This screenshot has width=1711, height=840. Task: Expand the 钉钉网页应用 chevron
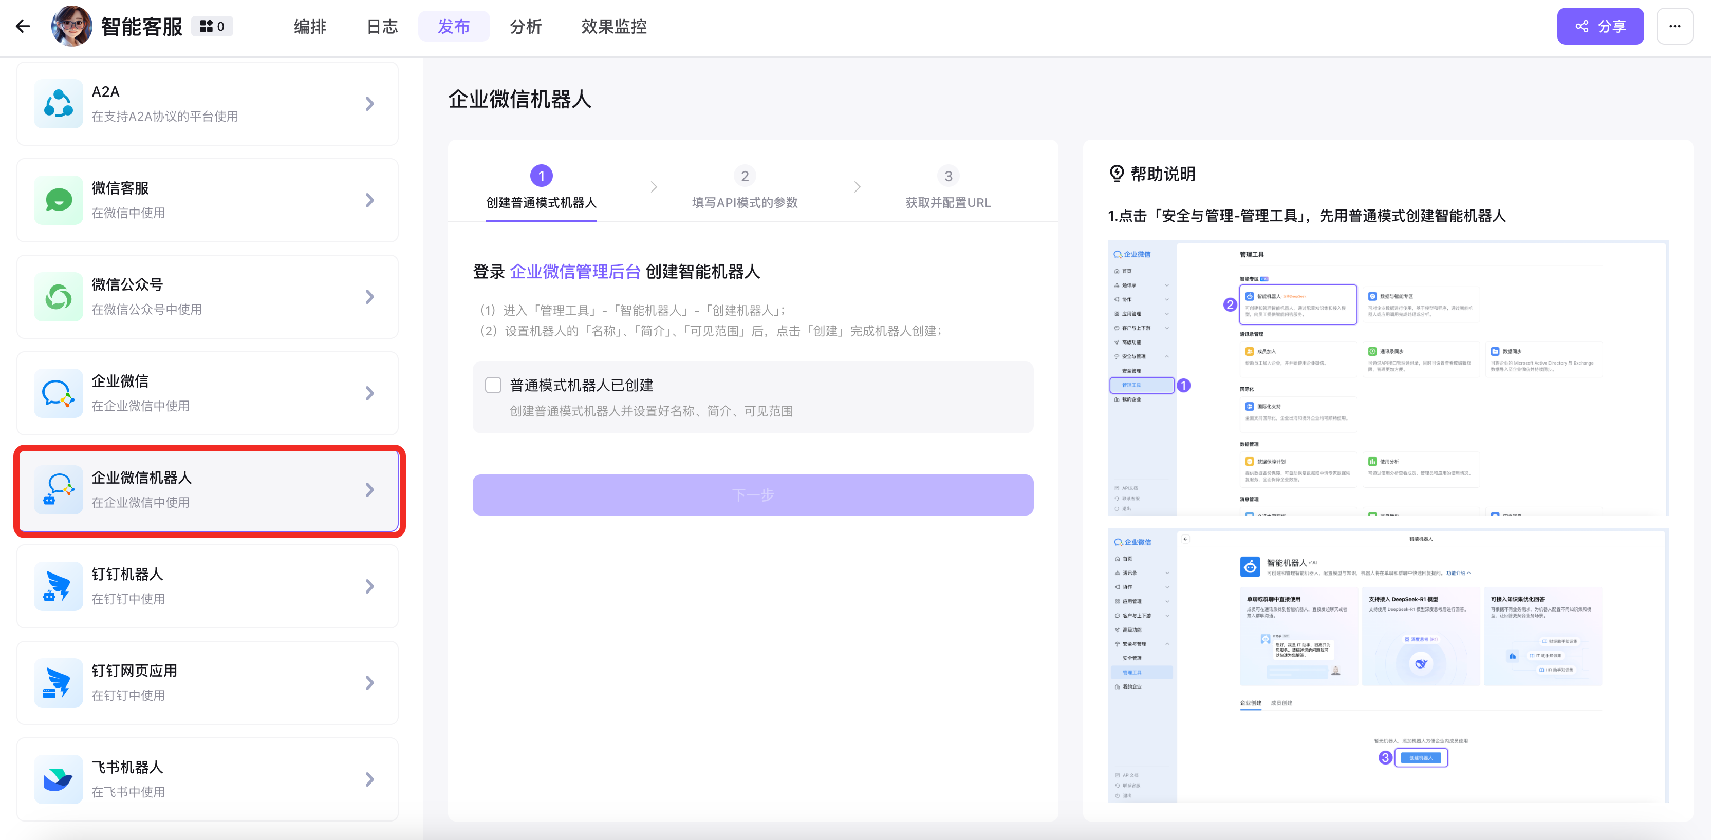[370, 683]
